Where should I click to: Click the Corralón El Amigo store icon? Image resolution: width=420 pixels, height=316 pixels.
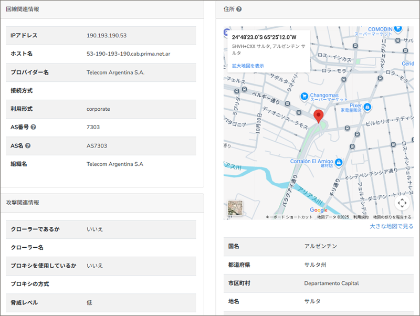click(339, 162)
